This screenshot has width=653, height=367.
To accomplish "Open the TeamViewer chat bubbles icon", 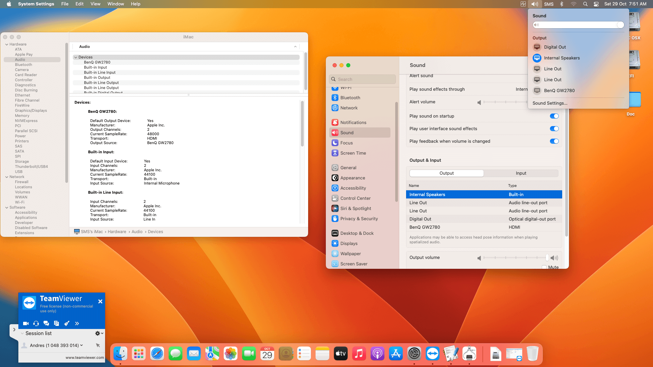I will [46, 324].
